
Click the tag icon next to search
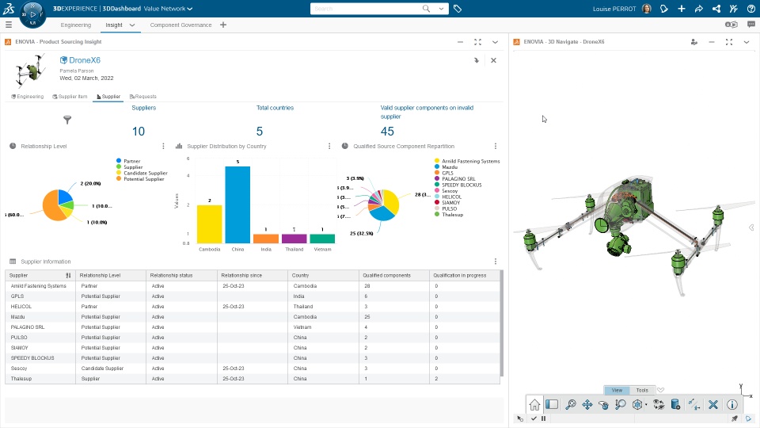pyautogui.click(x=457, y=8)
